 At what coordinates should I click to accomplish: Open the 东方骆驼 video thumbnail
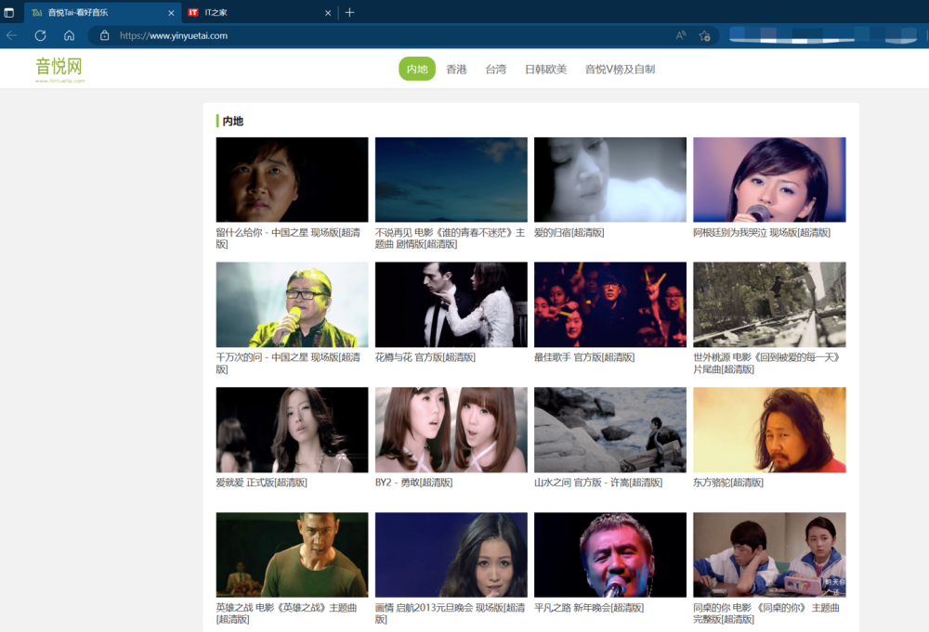pos(769,430)
